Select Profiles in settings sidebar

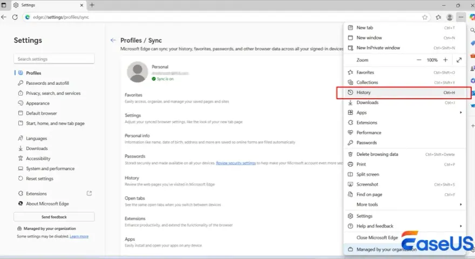coord(33,73)
